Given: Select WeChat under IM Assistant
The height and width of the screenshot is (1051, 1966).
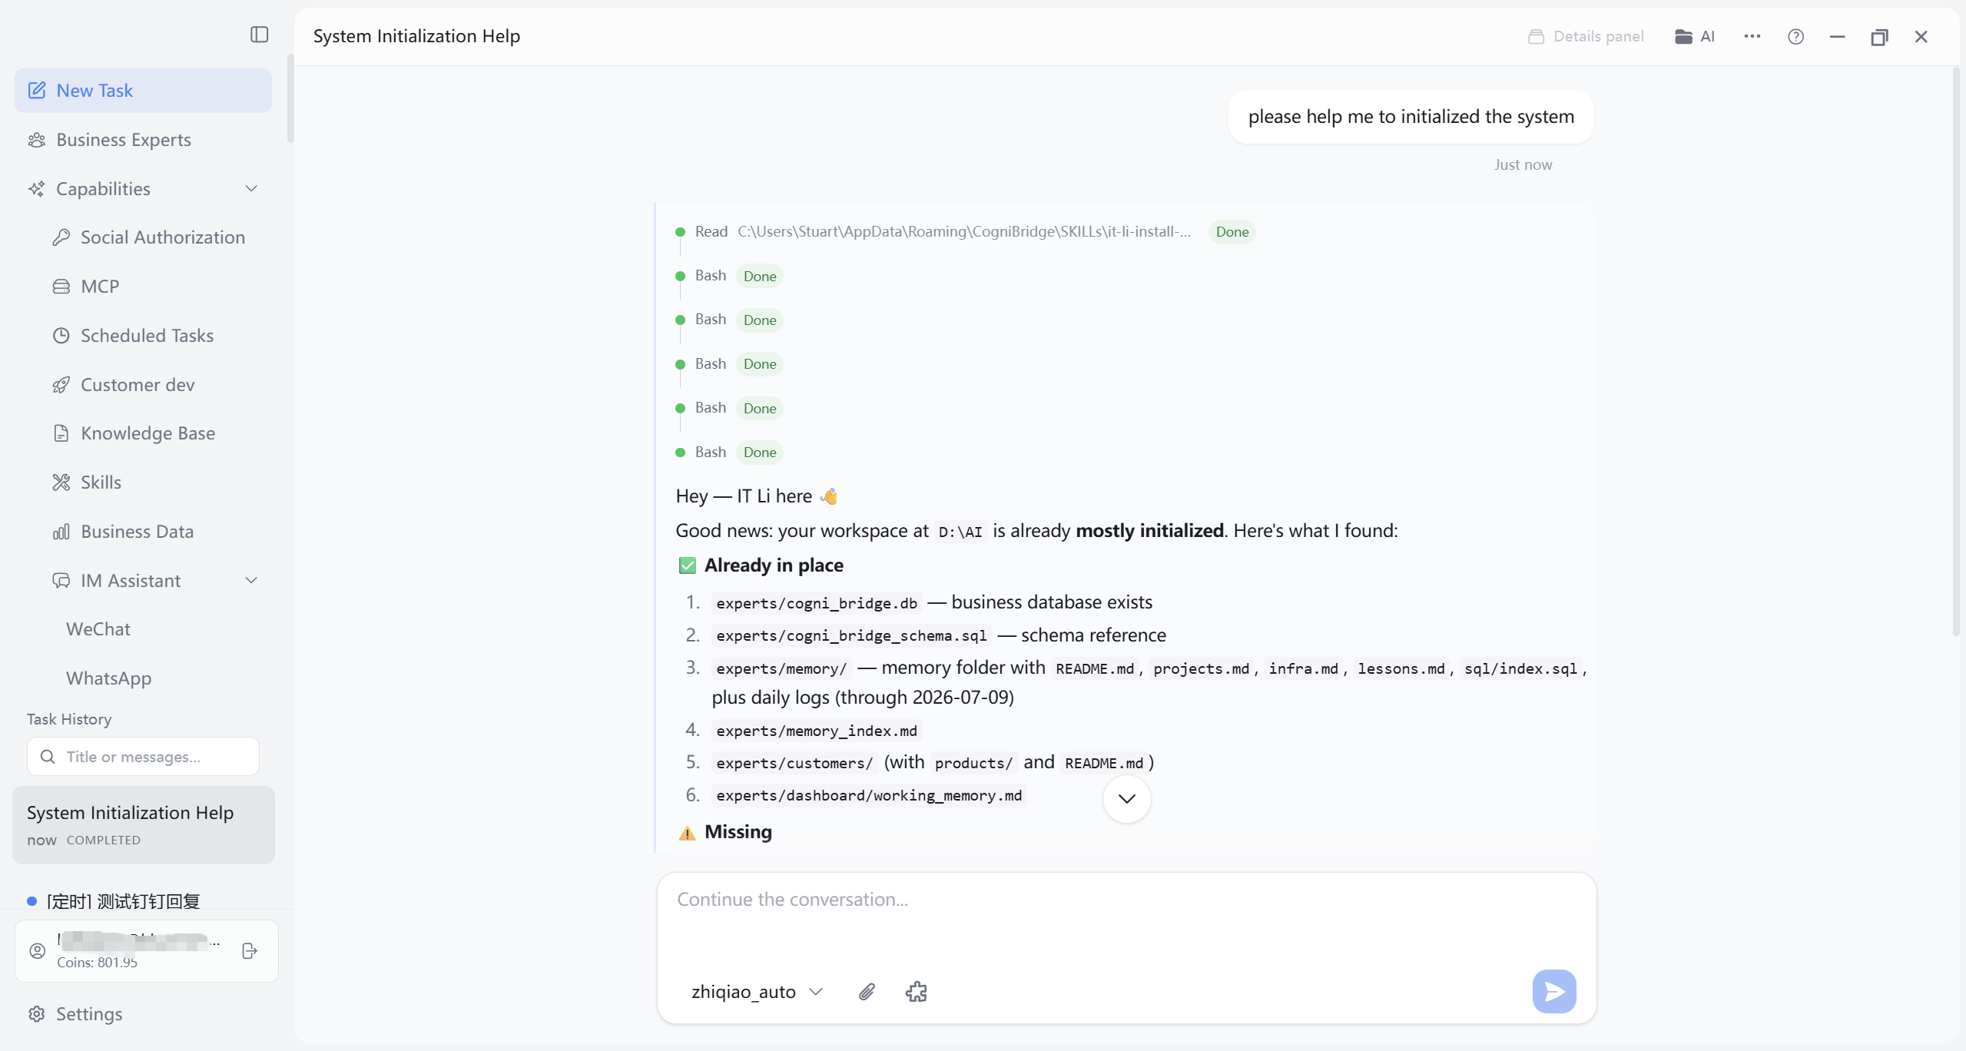Looking at the screenshot, I should point(98,629).
